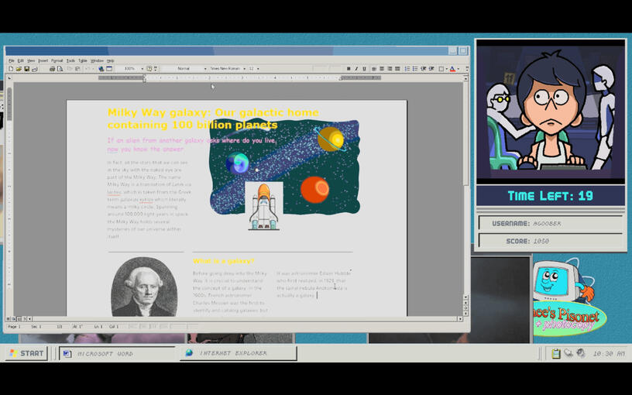Viewport: 632px width, 395px height.
Task: Open the zoom percentage dropdown
Action: coord(142,69)
